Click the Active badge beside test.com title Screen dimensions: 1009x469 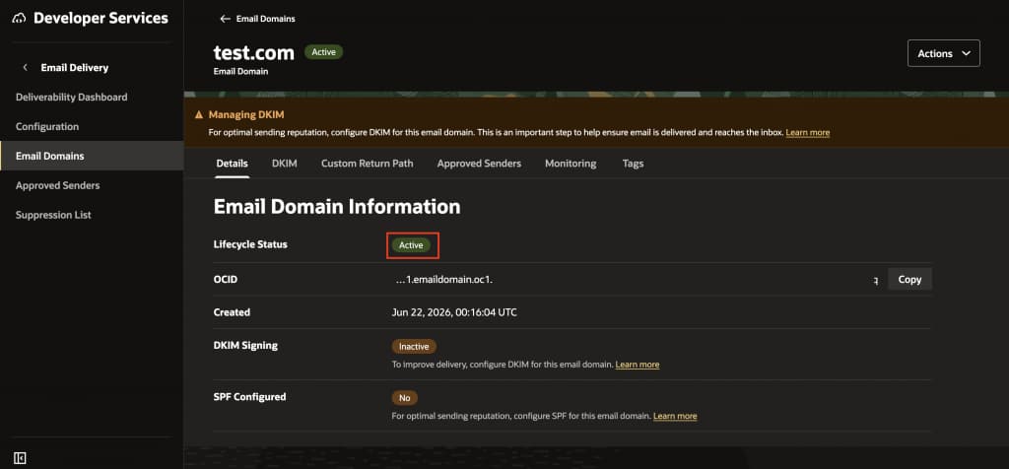(323, 52)
